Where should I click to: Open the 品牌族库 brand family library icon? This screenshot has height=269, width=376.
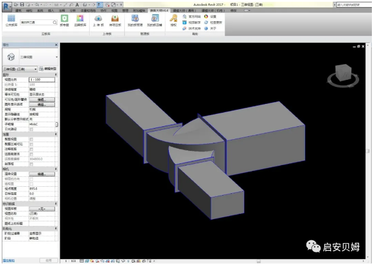[x=80, y=20]
